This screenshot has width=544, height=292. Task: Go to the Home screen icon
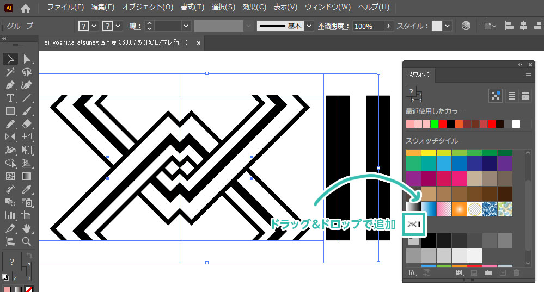coord(26,8)
